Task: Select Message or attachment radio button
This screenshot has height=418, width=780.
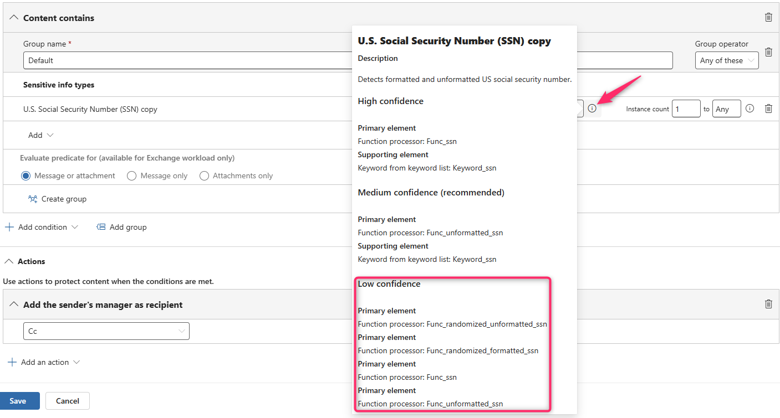Action: point(26,176)
